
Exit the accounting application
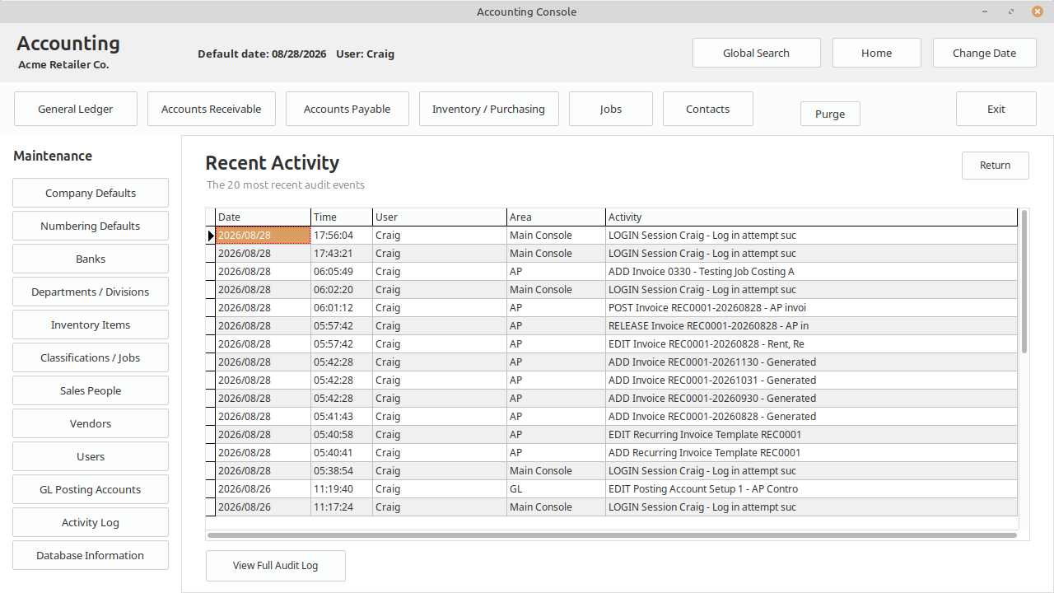click(996, 109)
